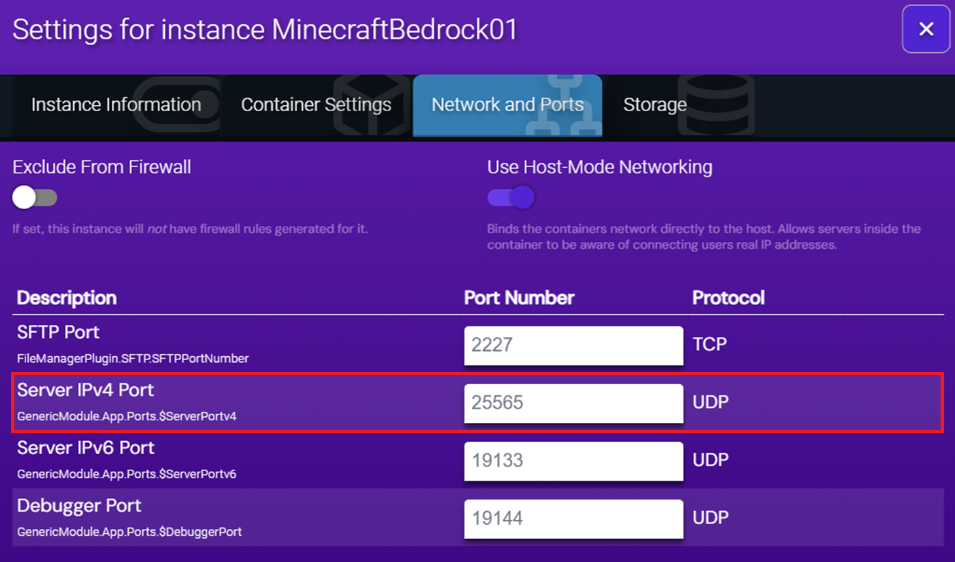Click the SFTP Port number field
Screen dimensions: 955x562
pos(573,346)
